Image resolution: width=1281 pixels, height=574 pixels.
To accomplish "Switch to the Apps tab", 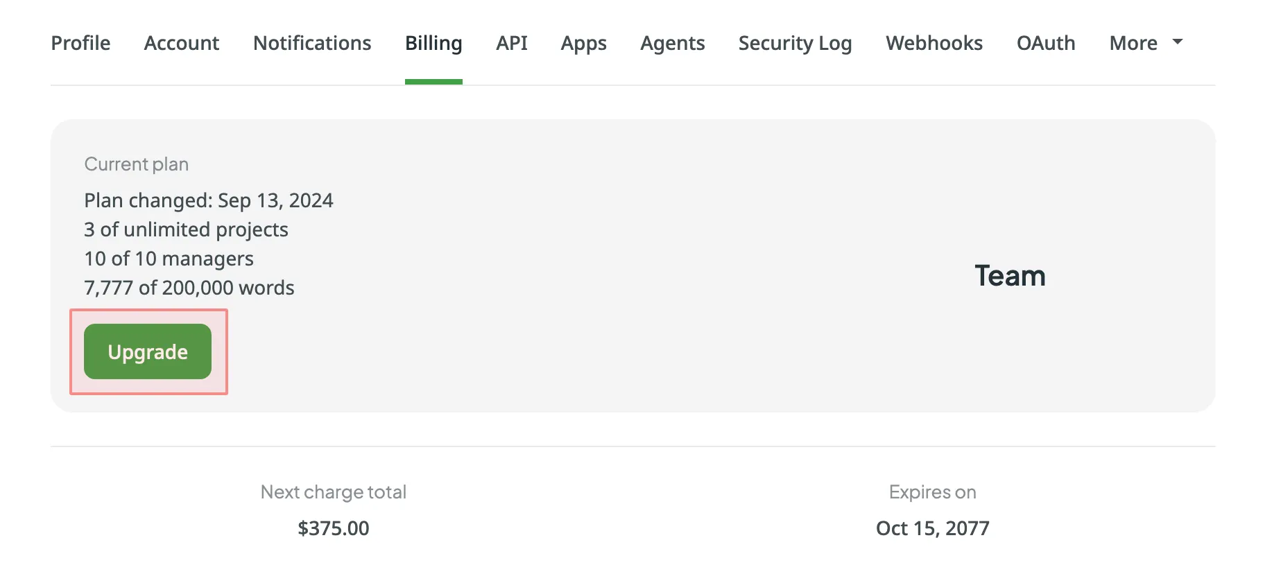I will click(x=583, y=43).
